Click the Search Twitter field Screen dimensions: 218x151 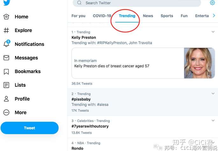tap(137, 3)
